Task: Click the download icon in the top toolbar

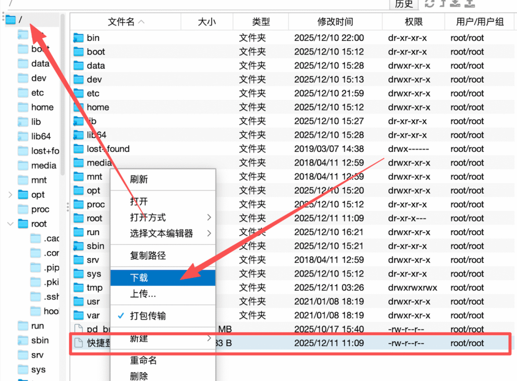Action: tap(456, 4)
